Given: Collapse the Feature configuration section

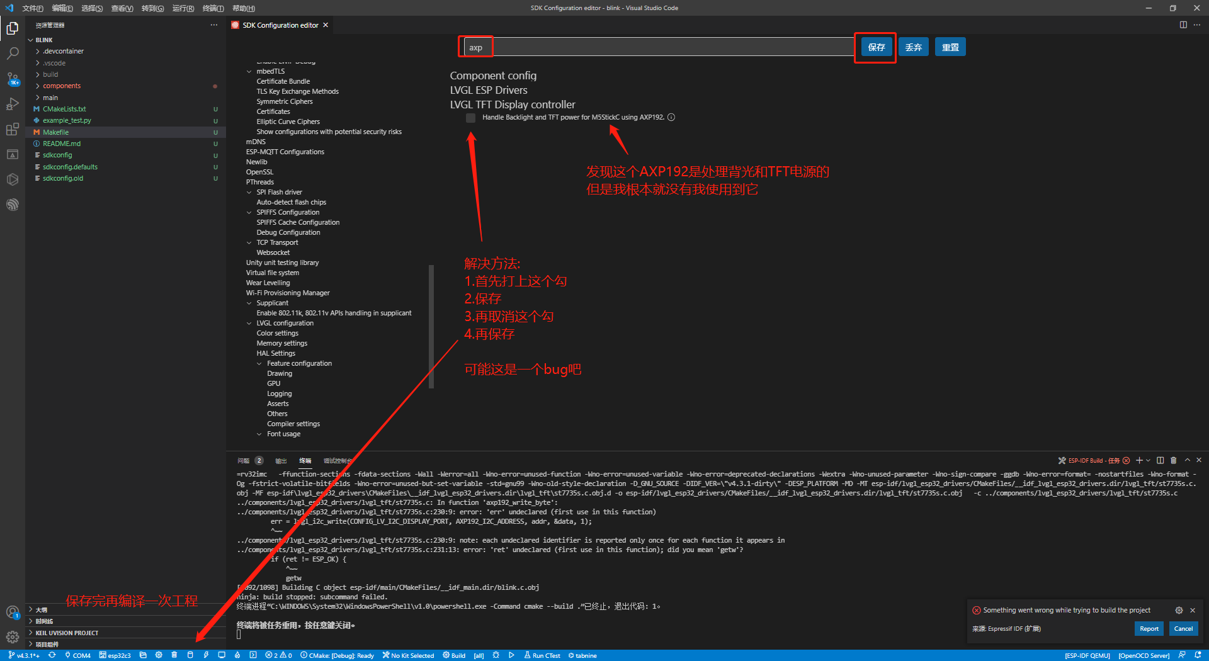Looking at the screenshot, I should (259, 363).
